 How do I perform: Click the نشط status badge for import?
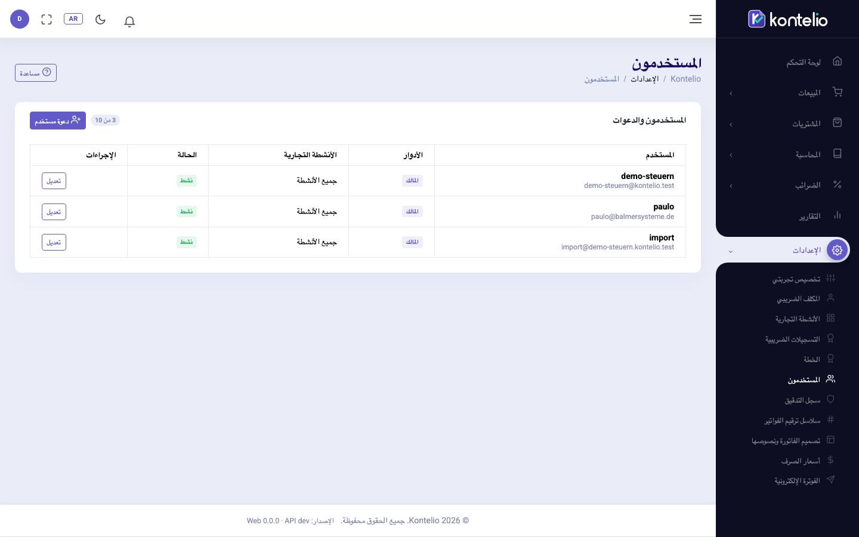tap(187, 242)
